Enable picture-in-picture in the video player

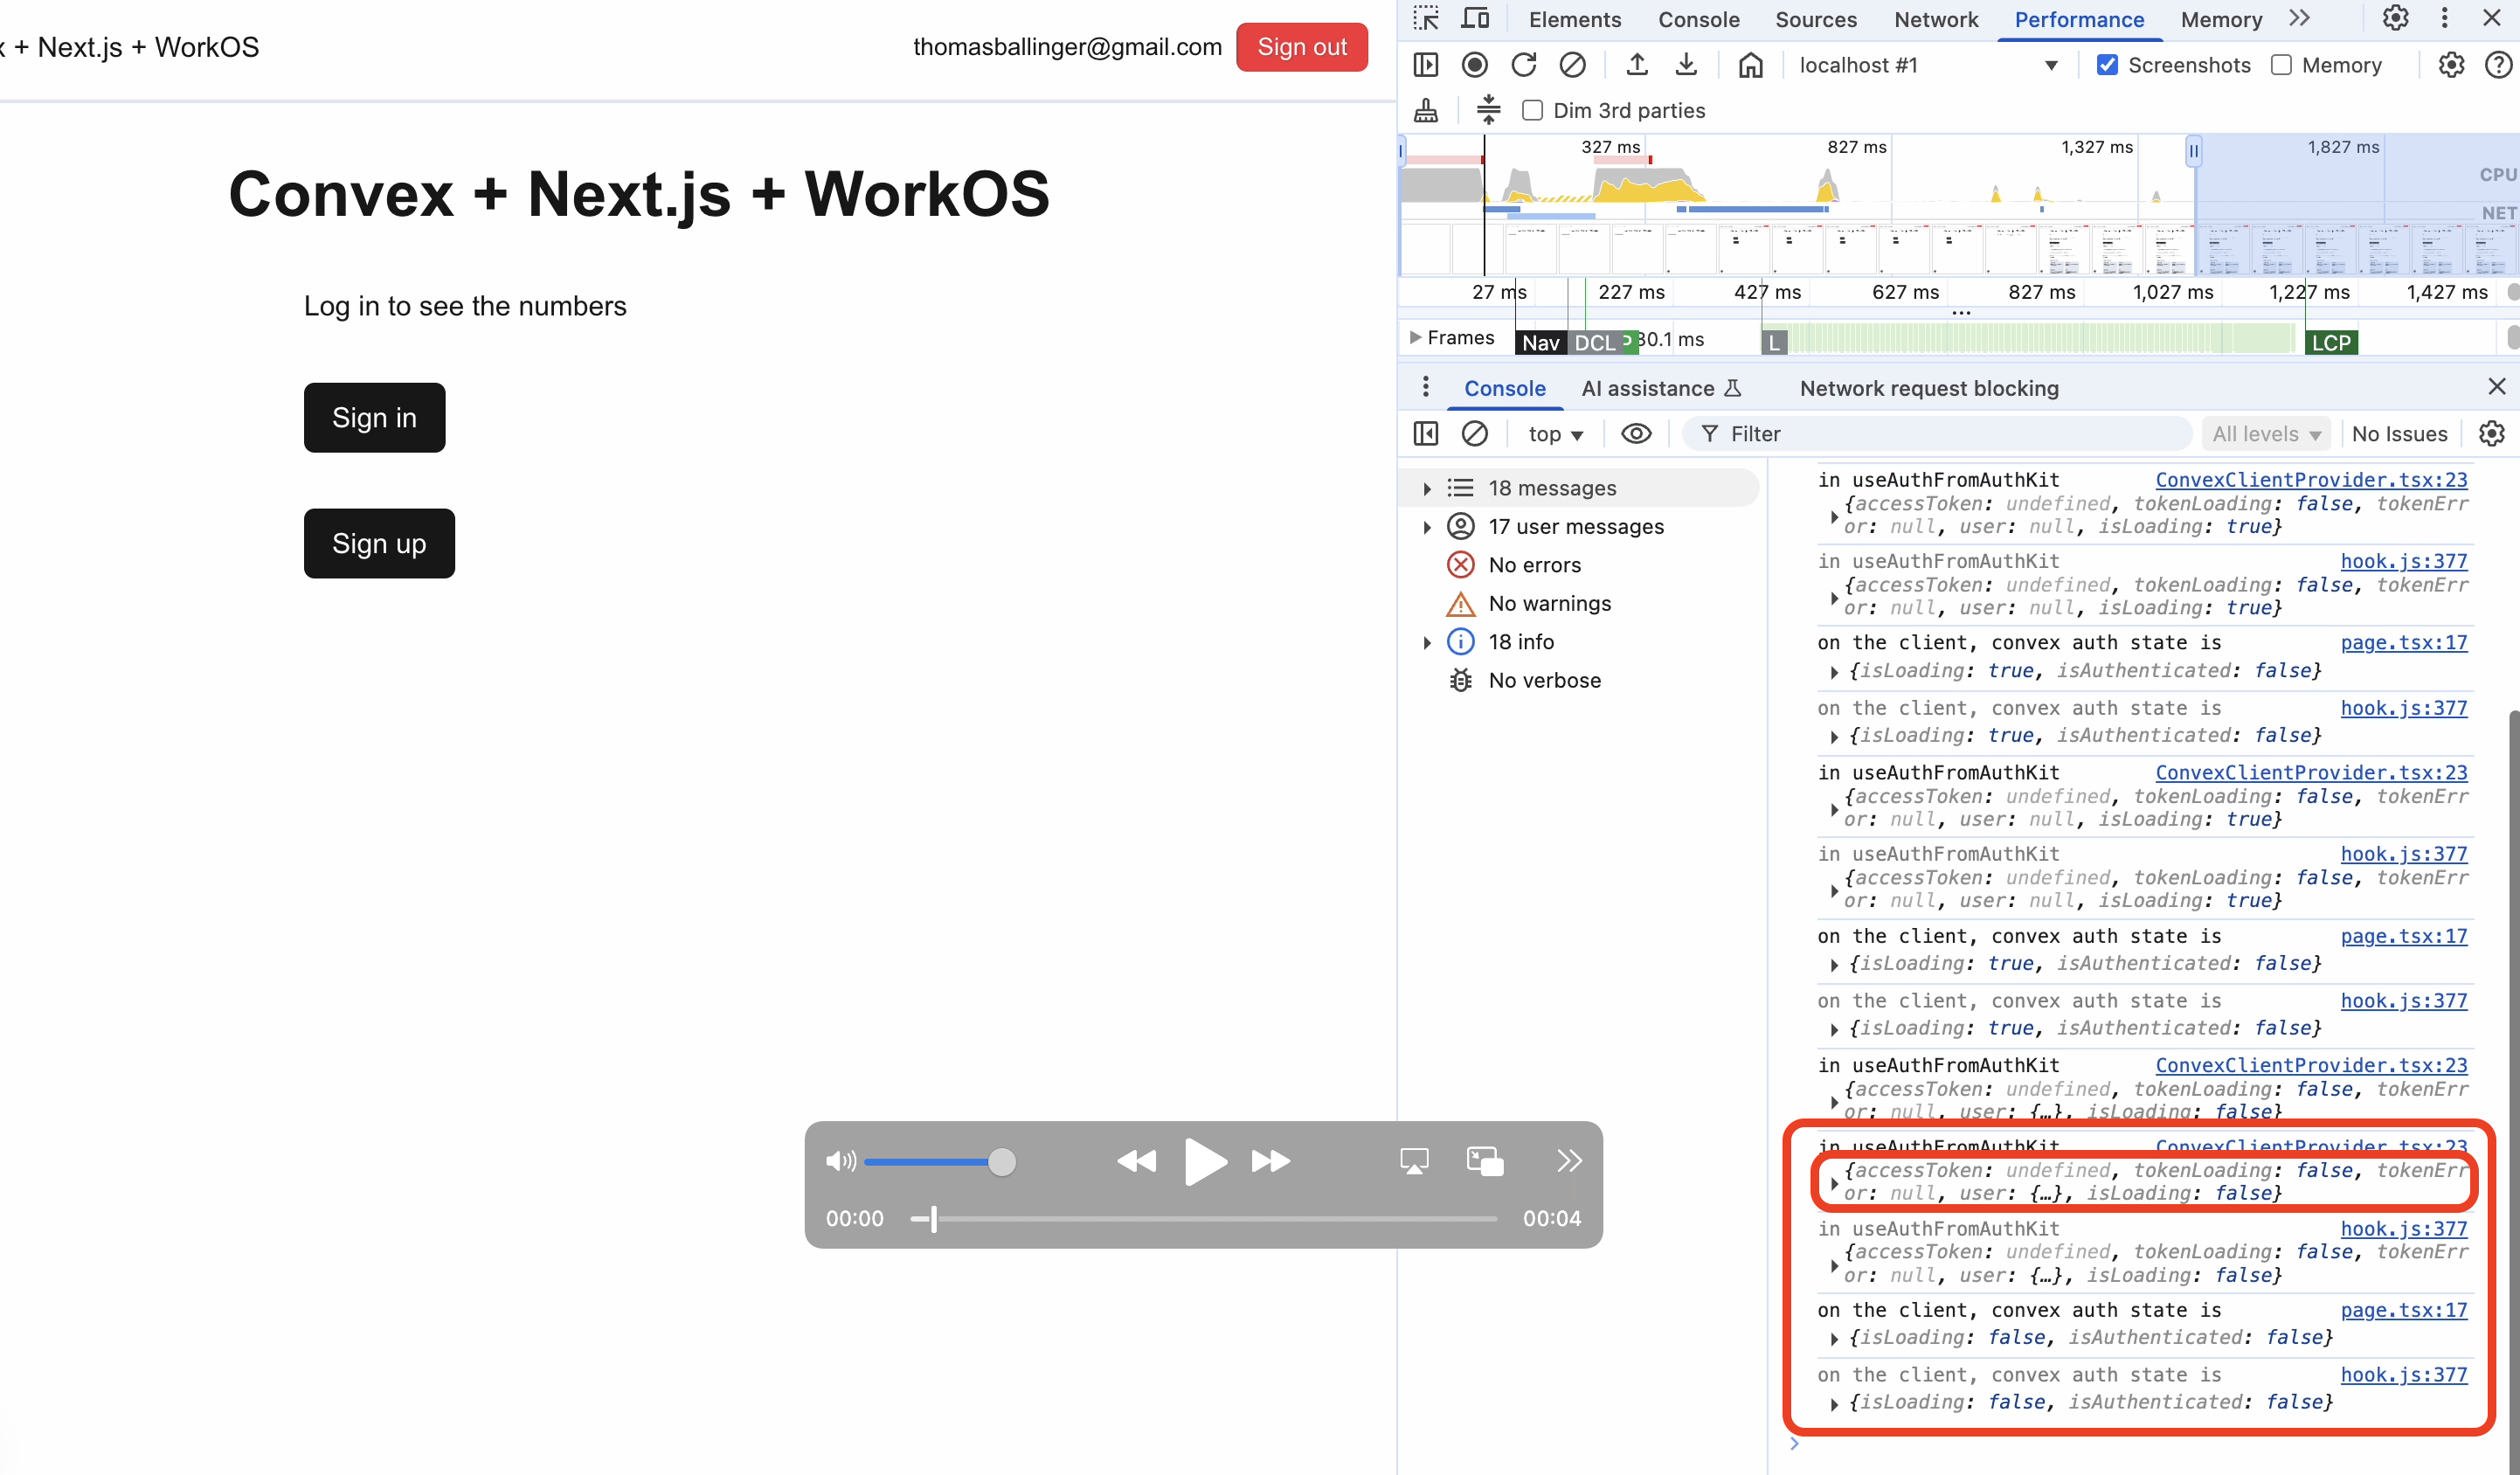pos(1485,1161)
